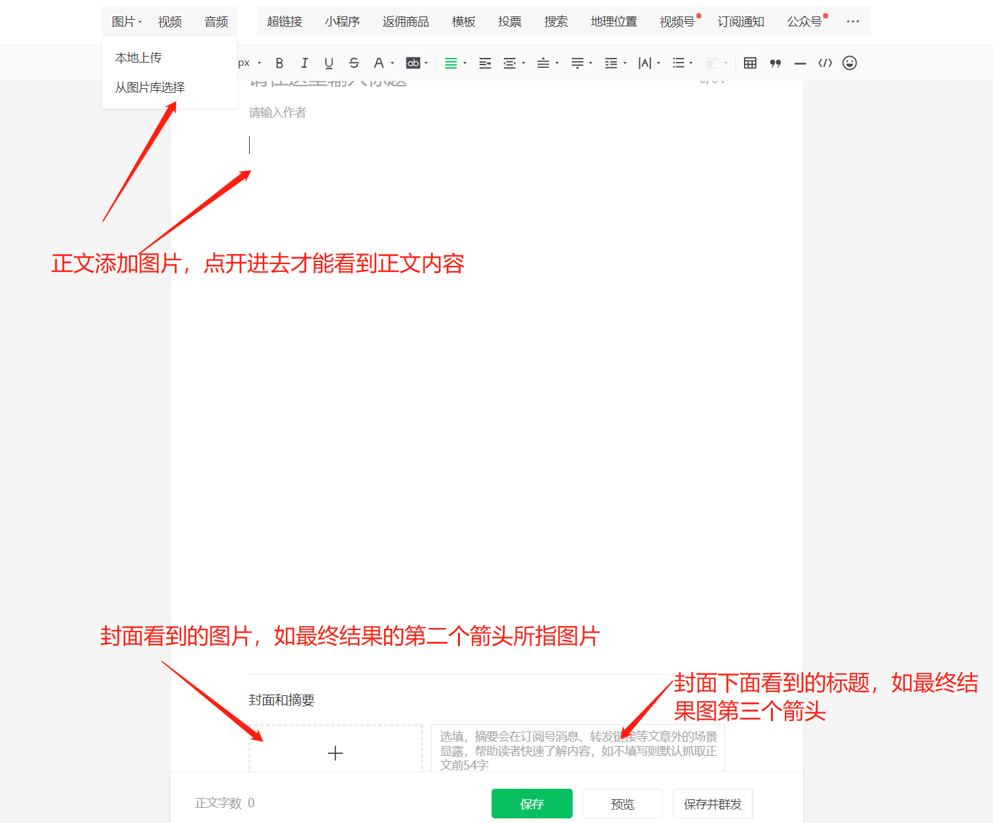Insert a 小程序 mini program
This screenshot has width=993, height=823.
coord(342,22)
